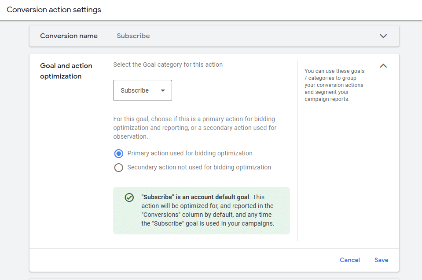Click the Goal and action optimization heading
The width and height of the screenshot is (422, 280).
(66, 71)
